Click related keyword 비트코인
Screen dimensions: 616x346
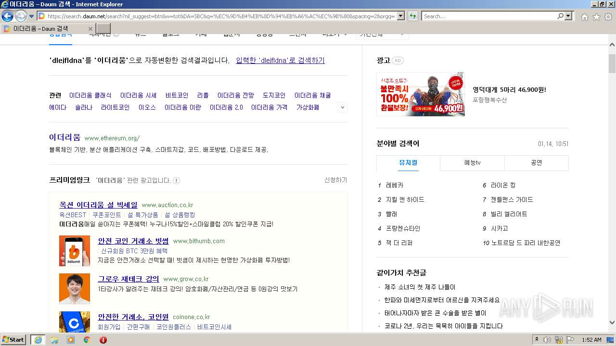(x=177, y=95)
